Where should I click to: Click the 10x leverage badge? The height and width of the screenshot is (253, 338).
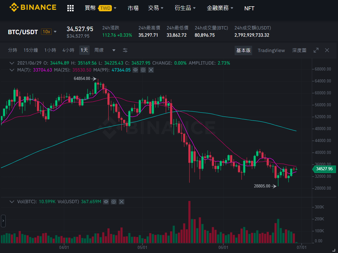46,32
